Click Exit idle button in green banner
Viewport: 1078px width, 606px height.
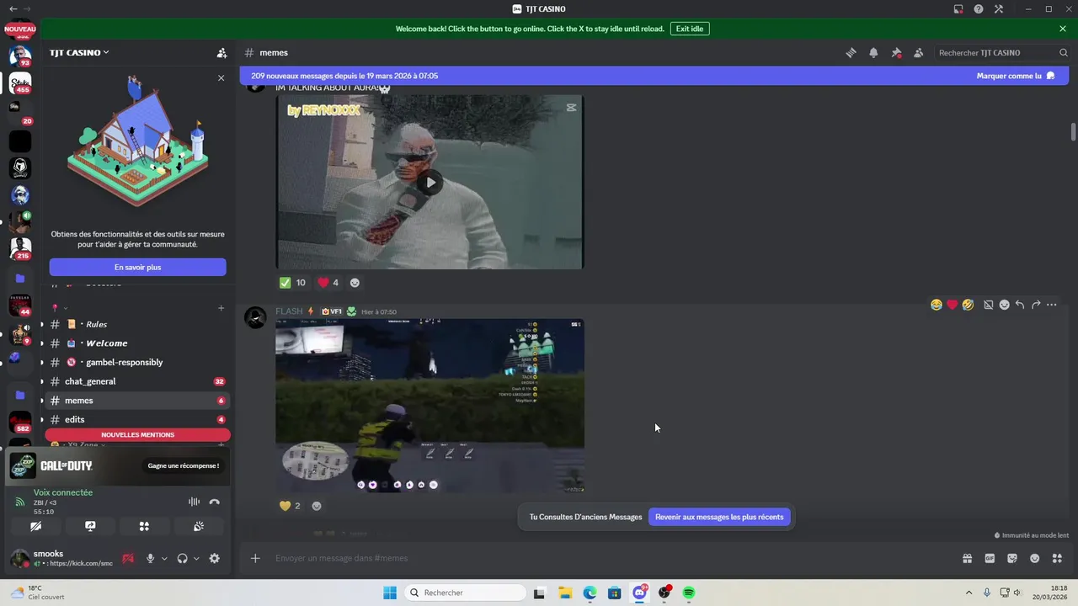pyautogui.click(x=690, y=29)
